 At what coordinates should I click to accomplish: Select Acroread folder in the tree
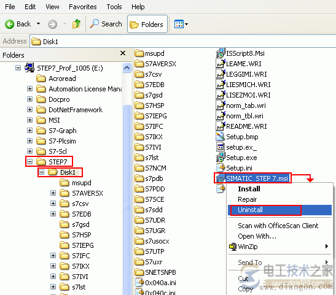[56, 79]
